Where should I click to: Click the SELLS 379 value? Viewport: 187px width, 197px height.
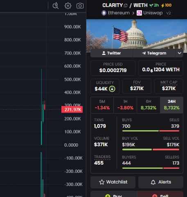point(175,126)
